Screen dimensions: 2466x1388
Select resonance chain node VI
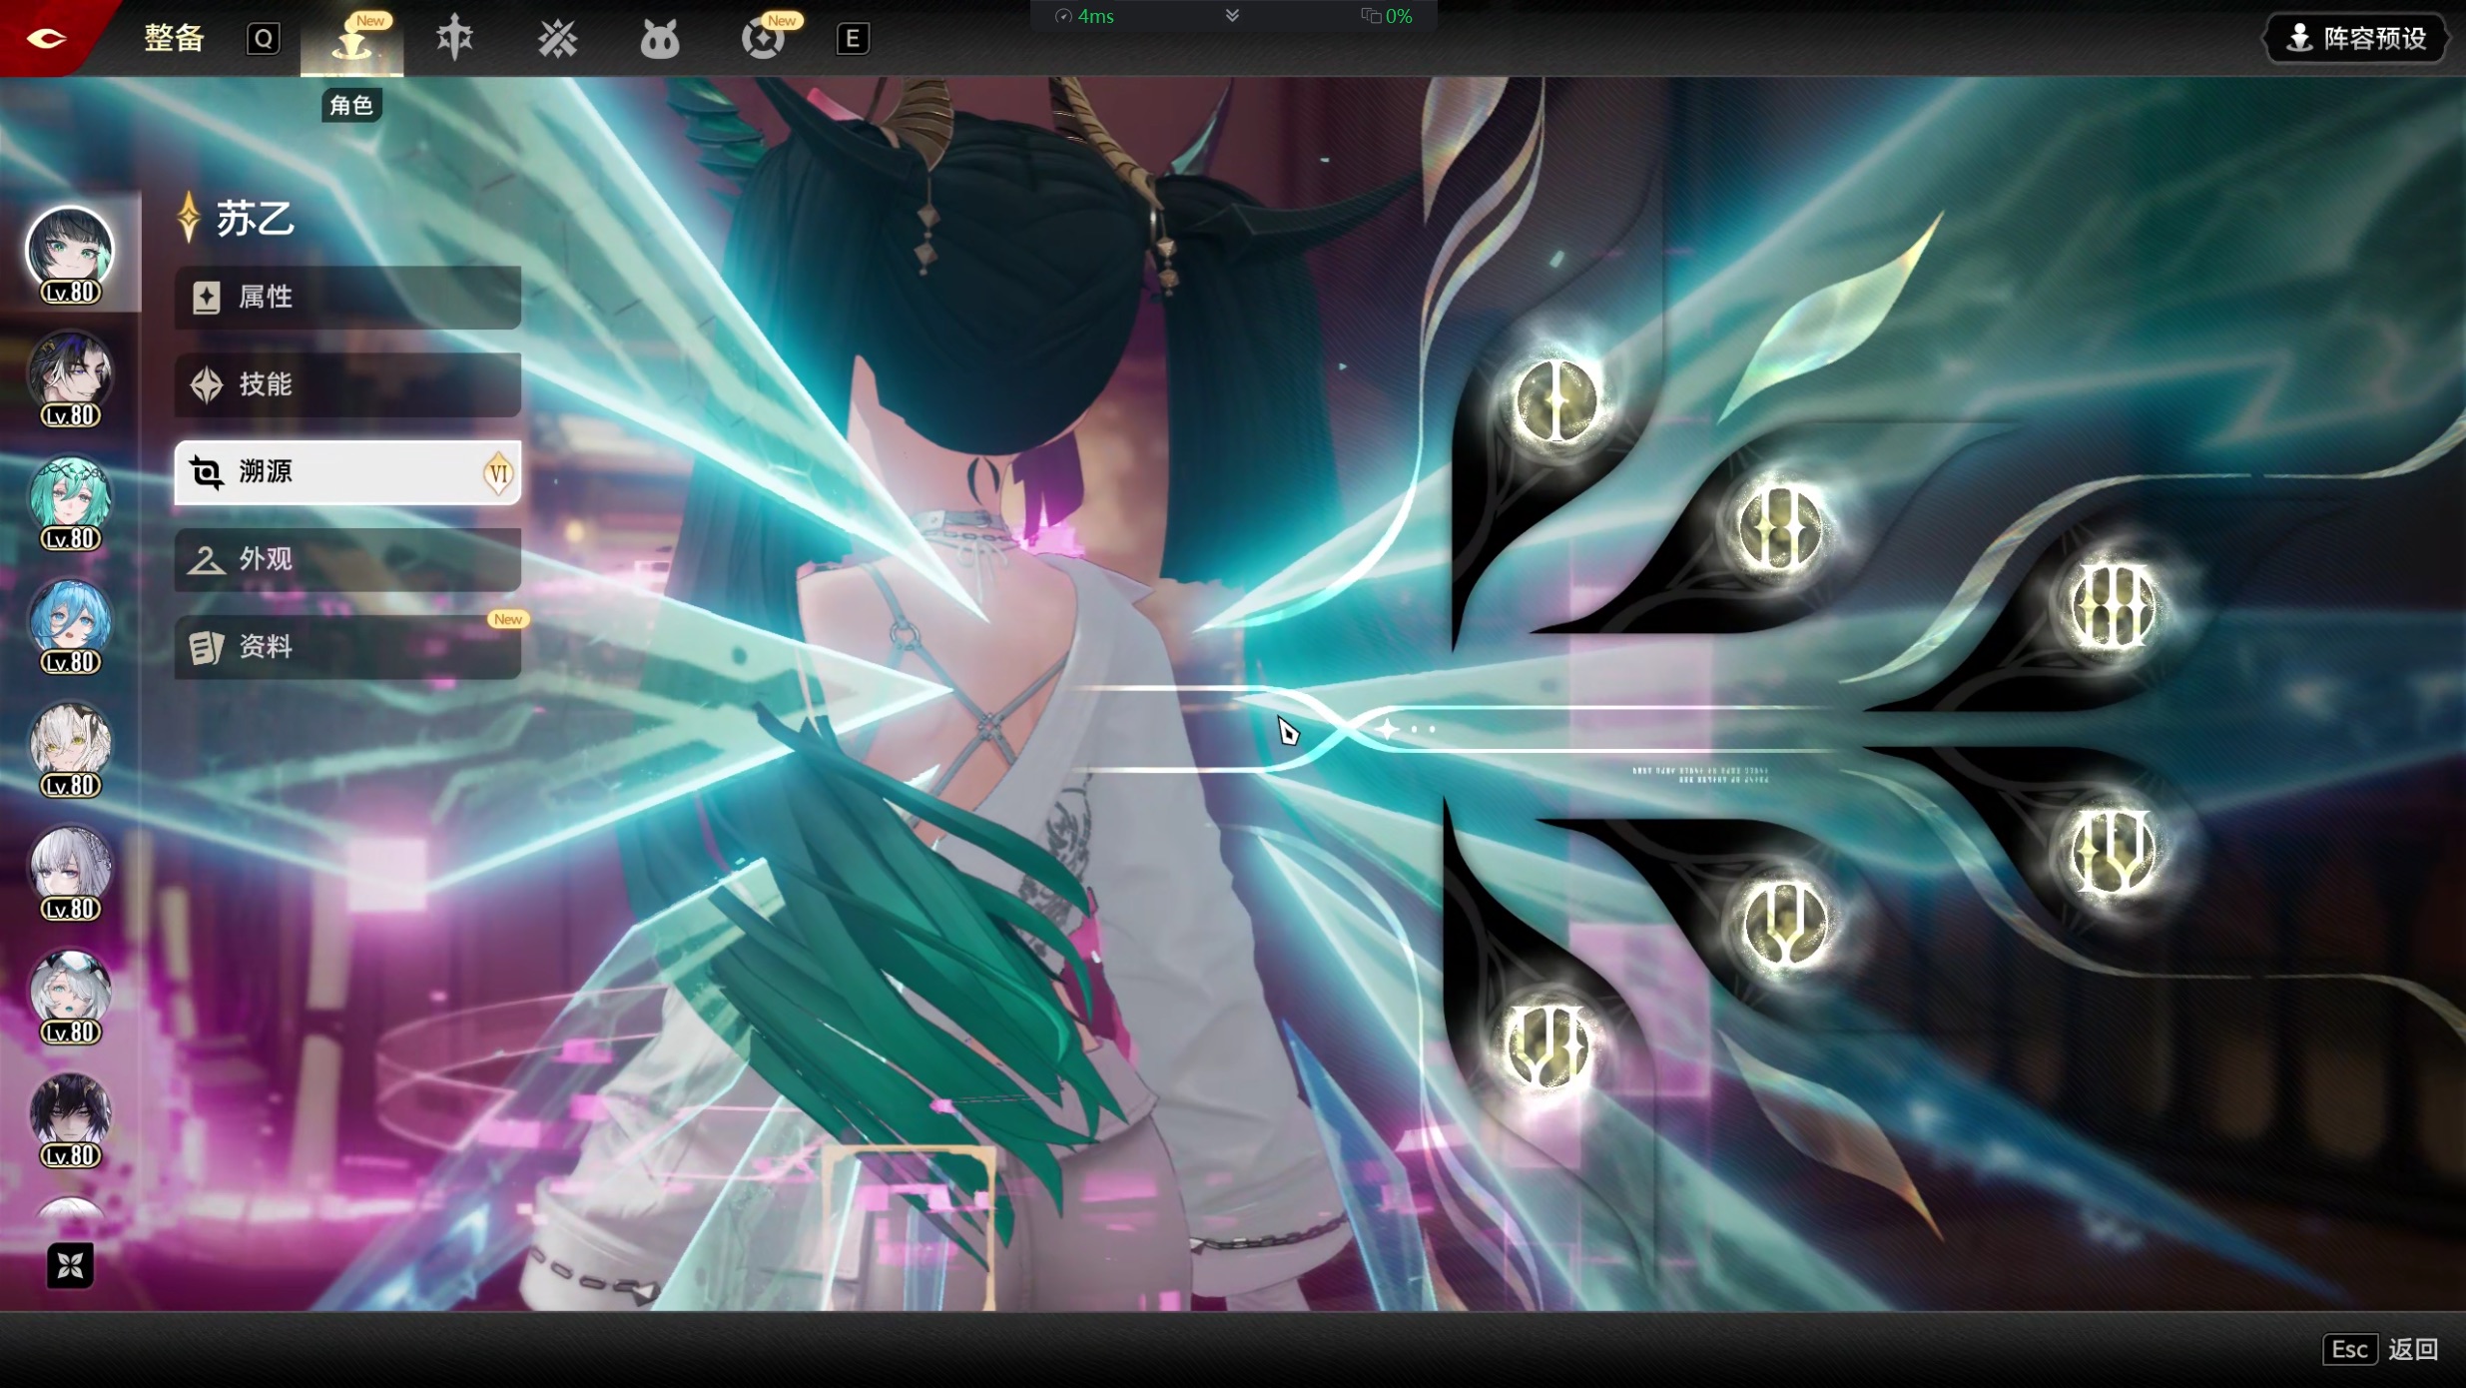1545,1044
